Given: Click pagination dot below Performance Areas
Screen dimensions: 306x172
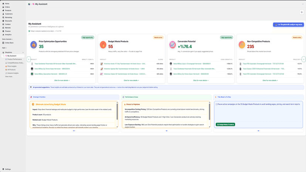Looking at the screenshot, I should pyautogui.click(x=166, y=131).
